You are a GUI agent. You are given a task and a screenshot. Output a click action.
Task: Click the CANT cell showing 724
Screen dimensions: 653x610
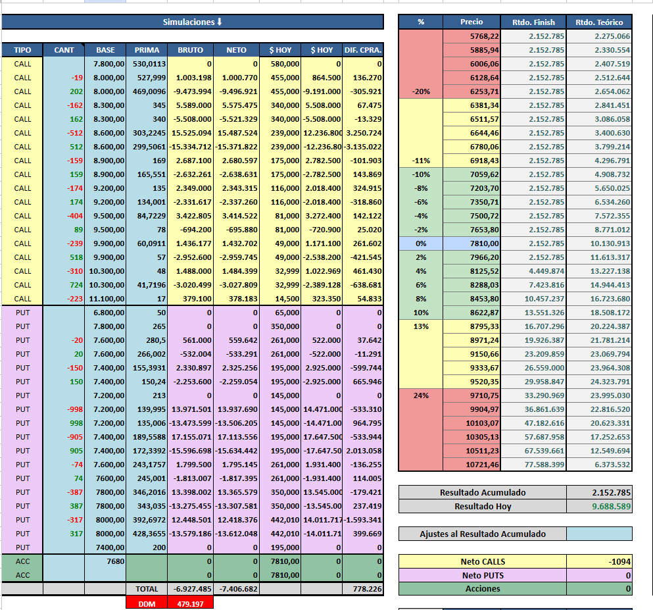[x=64, y=285]
